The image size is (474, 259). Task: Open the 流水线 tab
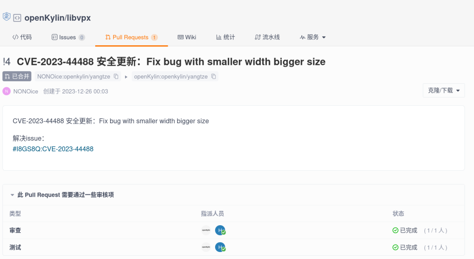pos(267,37)
